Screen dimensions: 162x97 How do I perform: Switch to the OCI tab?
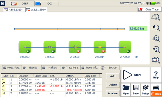tap(47, 3)
